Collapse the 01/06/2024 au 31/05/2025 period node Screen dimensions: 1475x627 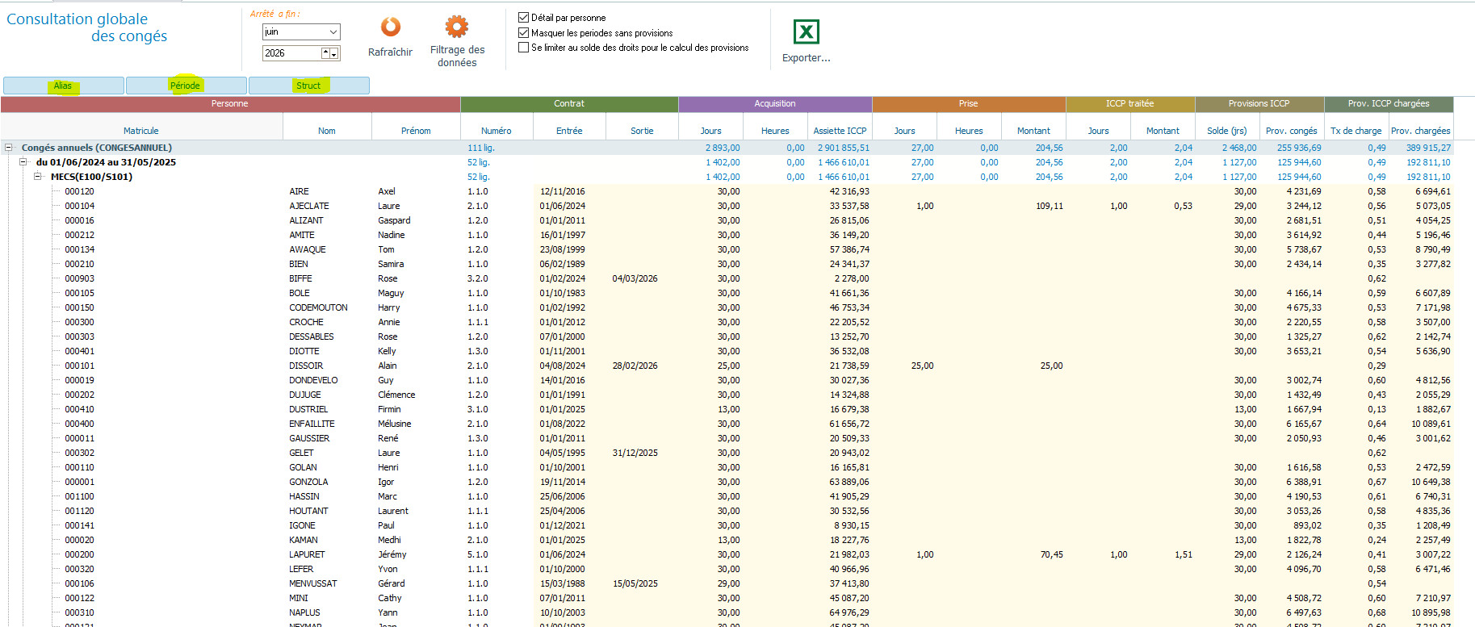coord(23,162)
